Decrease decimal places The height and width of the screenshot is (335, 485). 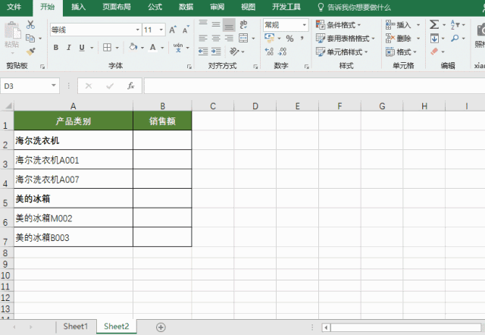pos(283,52)
